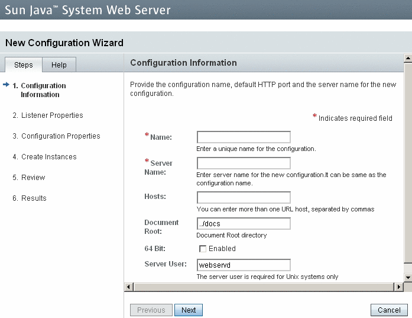Select step 1 Configuration Information
412x318 pixels.
(x=40, y=90)
